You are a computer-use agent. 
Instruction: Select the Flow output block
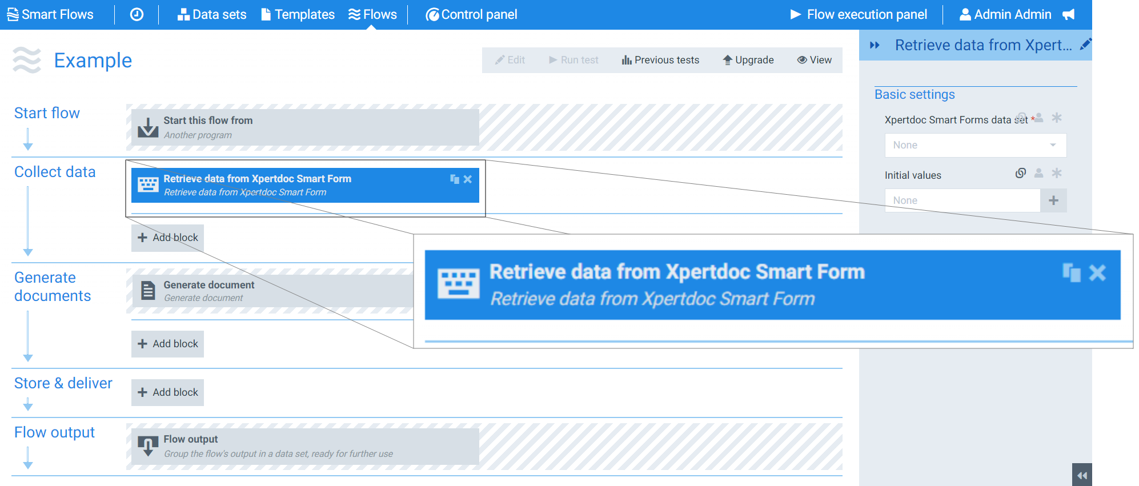coord(305,446)
